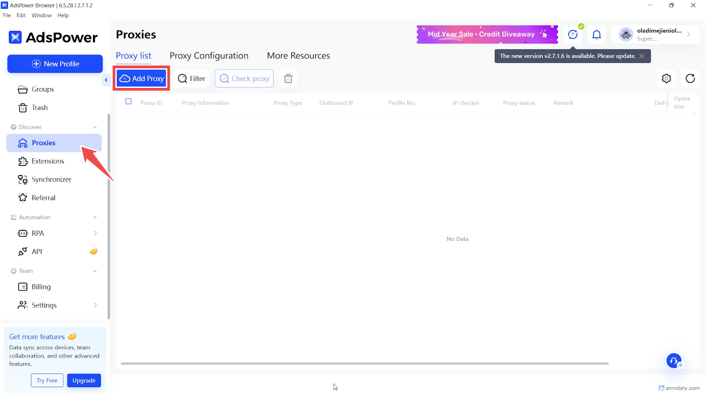Click the AdsPower logo

coord(53,37)
